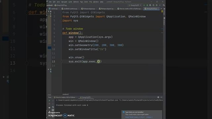Switch to the Robopocalypse1.py editor tab
Viewport: 212px width, 119px height.
coord(107,9)
